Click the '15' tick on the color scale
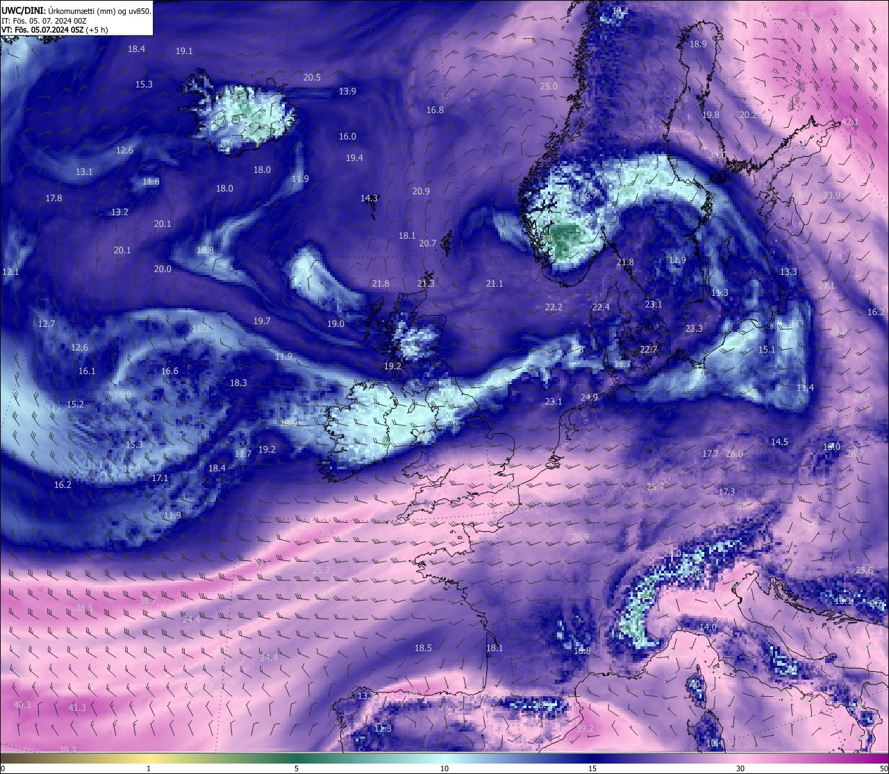Screen dimensions: 889x774 tap(592, 768)
